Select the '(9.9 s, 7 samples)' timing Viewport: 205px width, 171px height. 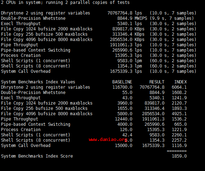pos(172,18)
